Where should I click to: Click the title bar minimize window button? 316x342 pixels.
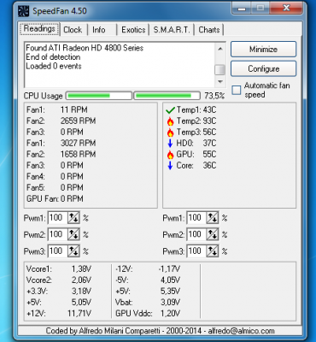tap(242, 9)
